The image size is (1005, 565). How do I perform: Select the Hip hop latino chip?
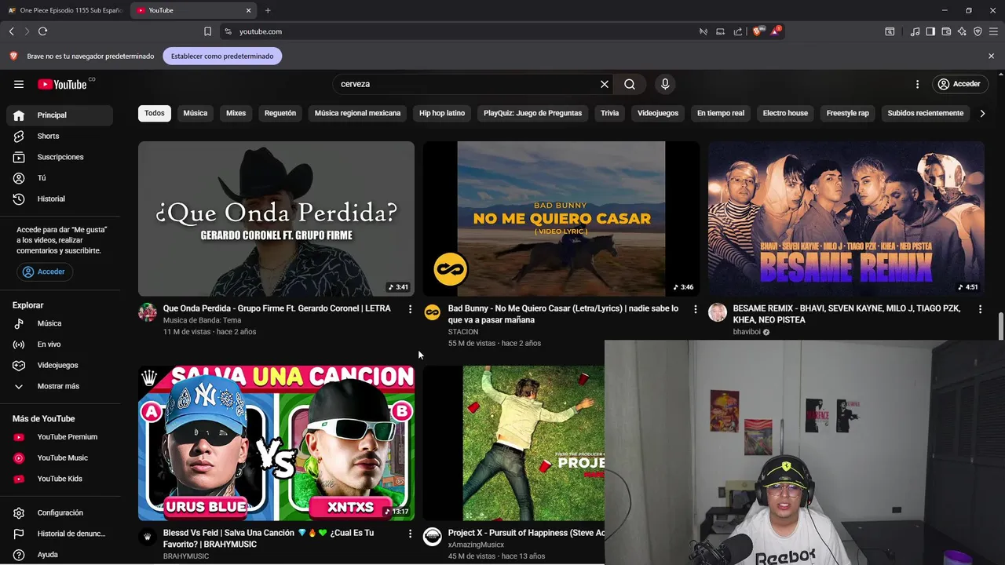point(442,113)
